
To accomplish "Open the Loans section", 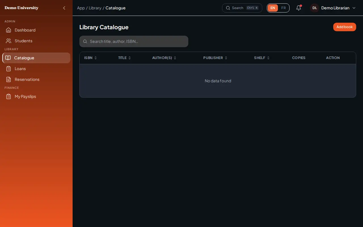I will point(36,69).
